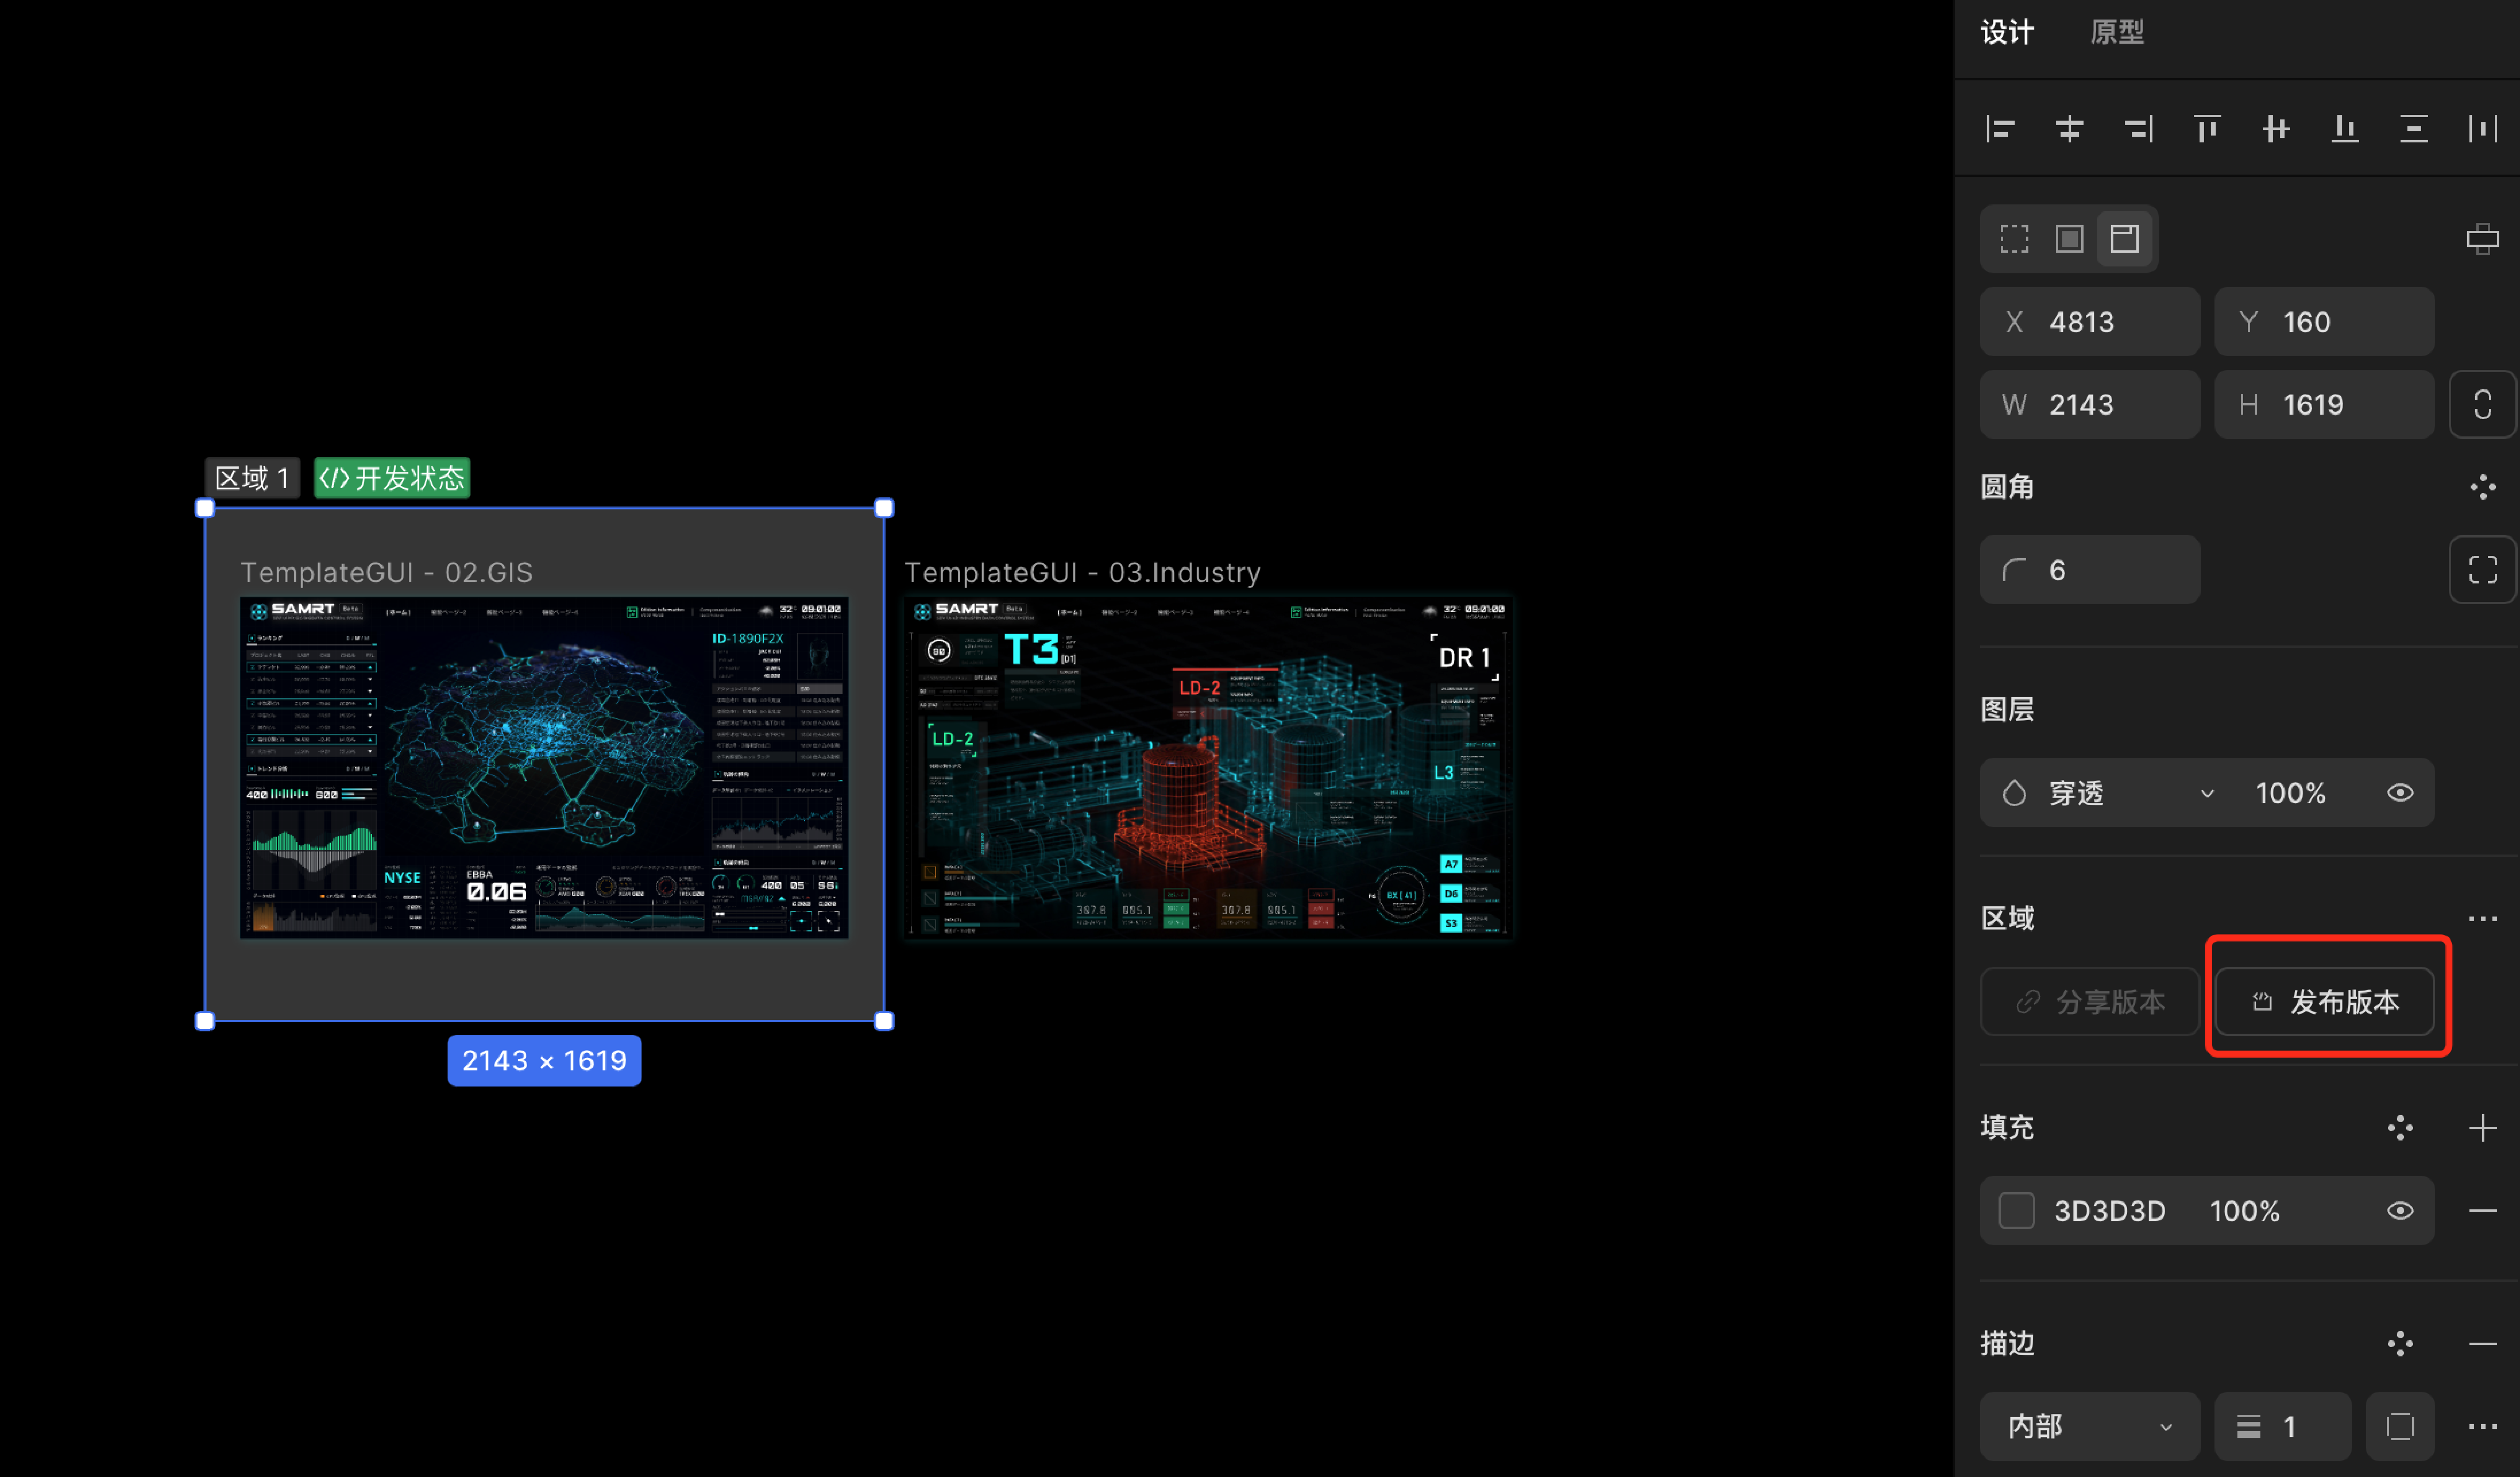Edit the fill opacity 100% value

(2245, 1211)
